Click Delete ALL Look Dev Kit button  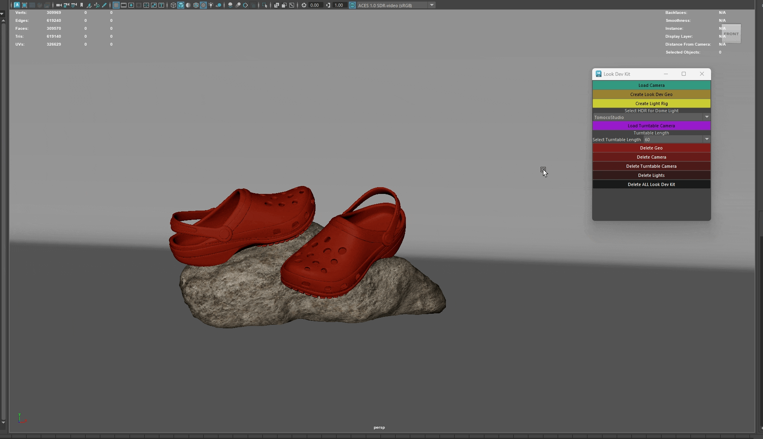pos(651,184)
